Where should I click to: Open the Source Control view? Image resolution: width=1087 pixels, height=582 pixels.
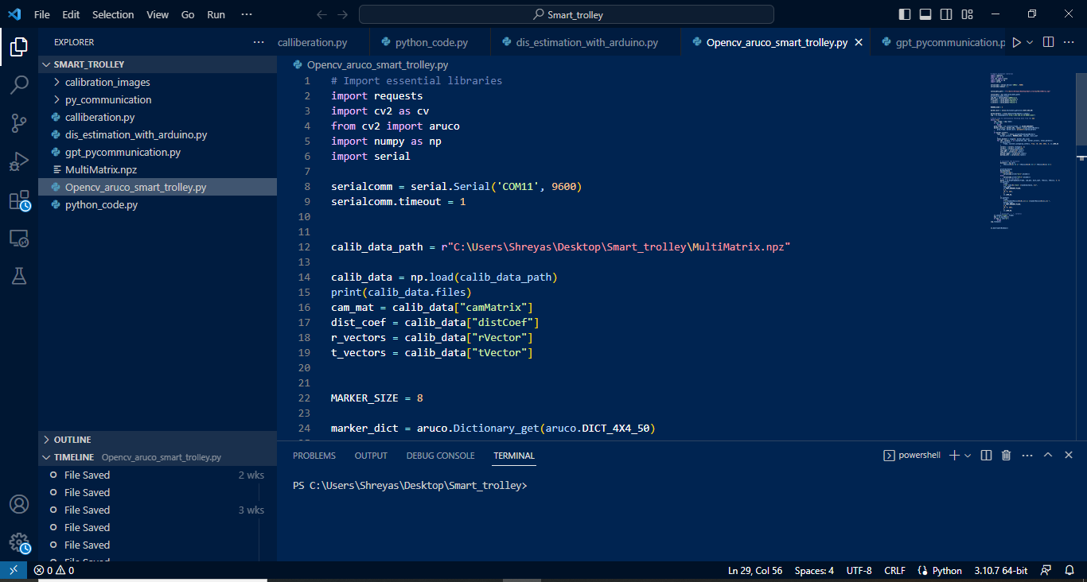19,123
